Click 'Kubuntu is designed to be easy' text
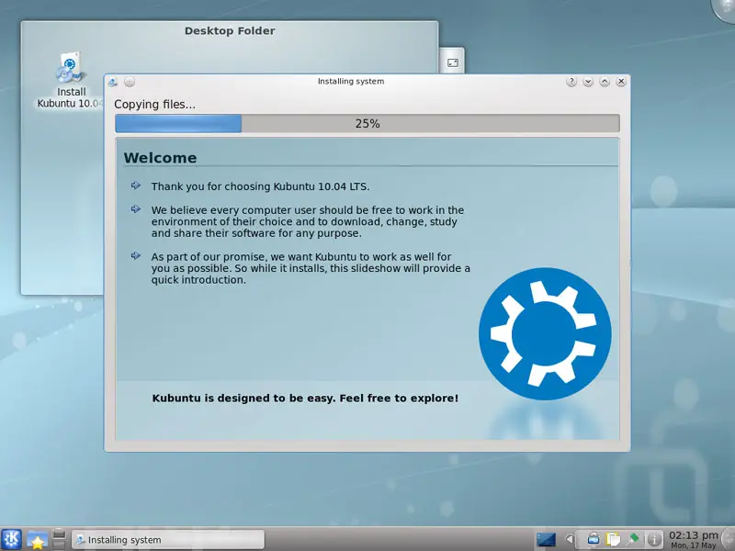 pyautogui.click(x=305, y=399)
